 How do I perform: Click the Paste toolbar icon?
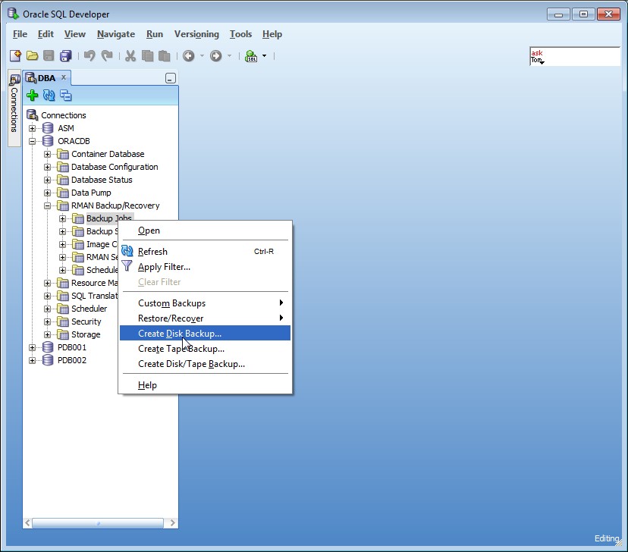(165, 55)
